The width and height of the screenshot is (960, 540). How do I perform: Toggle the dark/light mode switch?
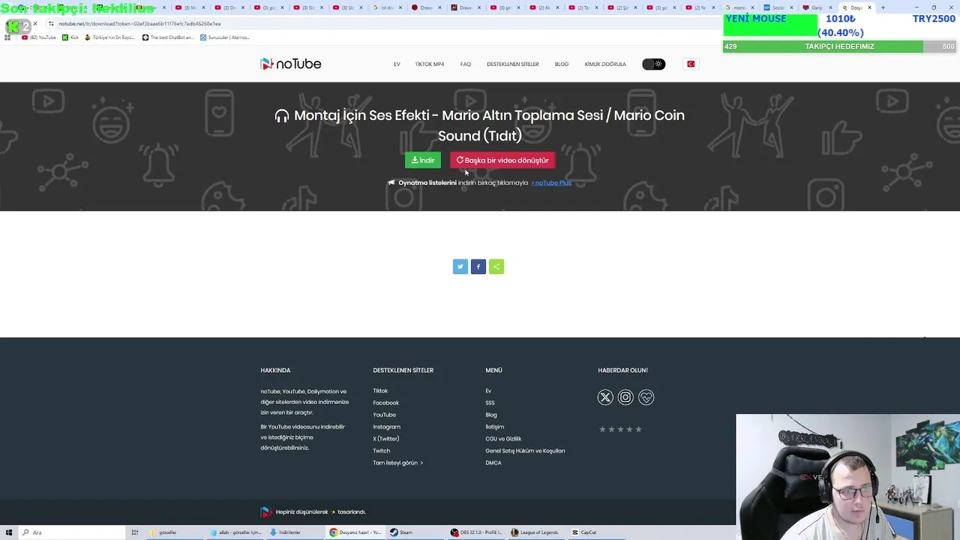tap(653, 64)
